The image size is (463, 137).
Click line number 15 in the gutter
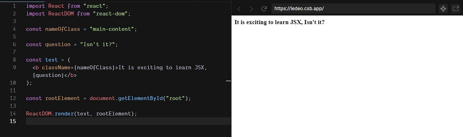pos(13,121)
